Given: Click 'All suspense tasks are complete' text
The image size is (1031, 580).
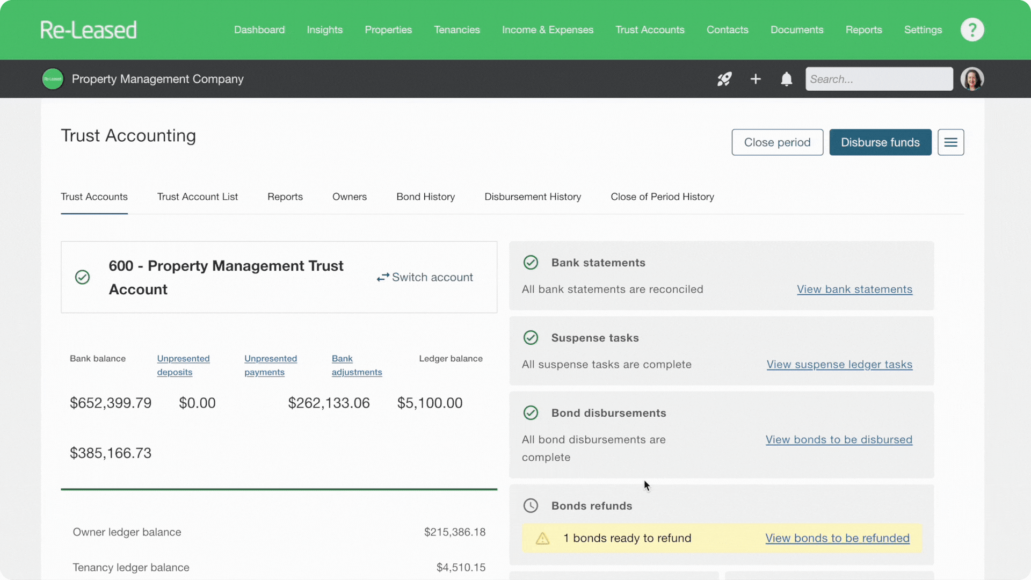Looking at the screenshot, I should (x=606, y=365).
